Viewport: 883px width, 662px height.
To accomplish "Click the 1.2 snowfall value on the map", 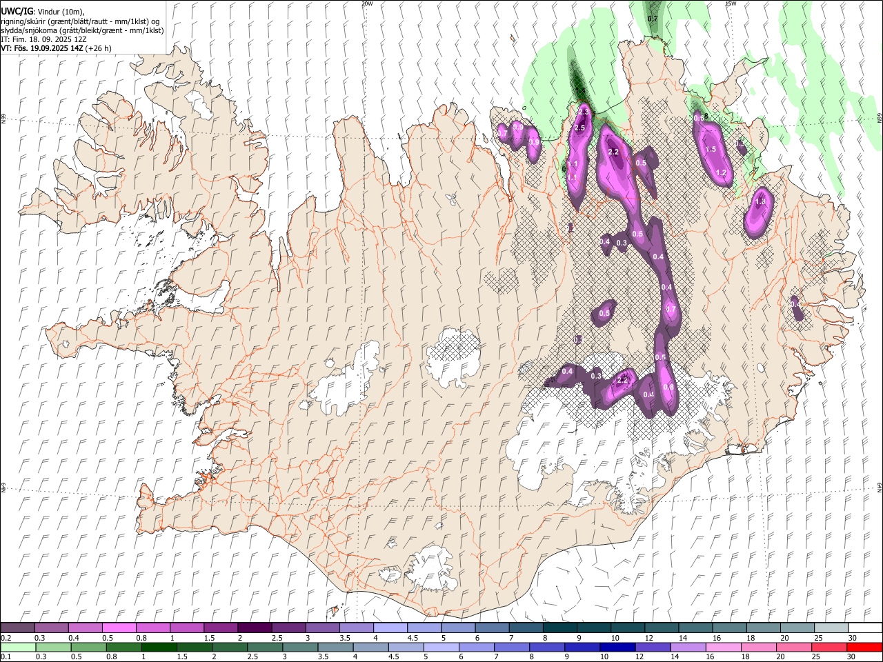I will pos(722,172).
